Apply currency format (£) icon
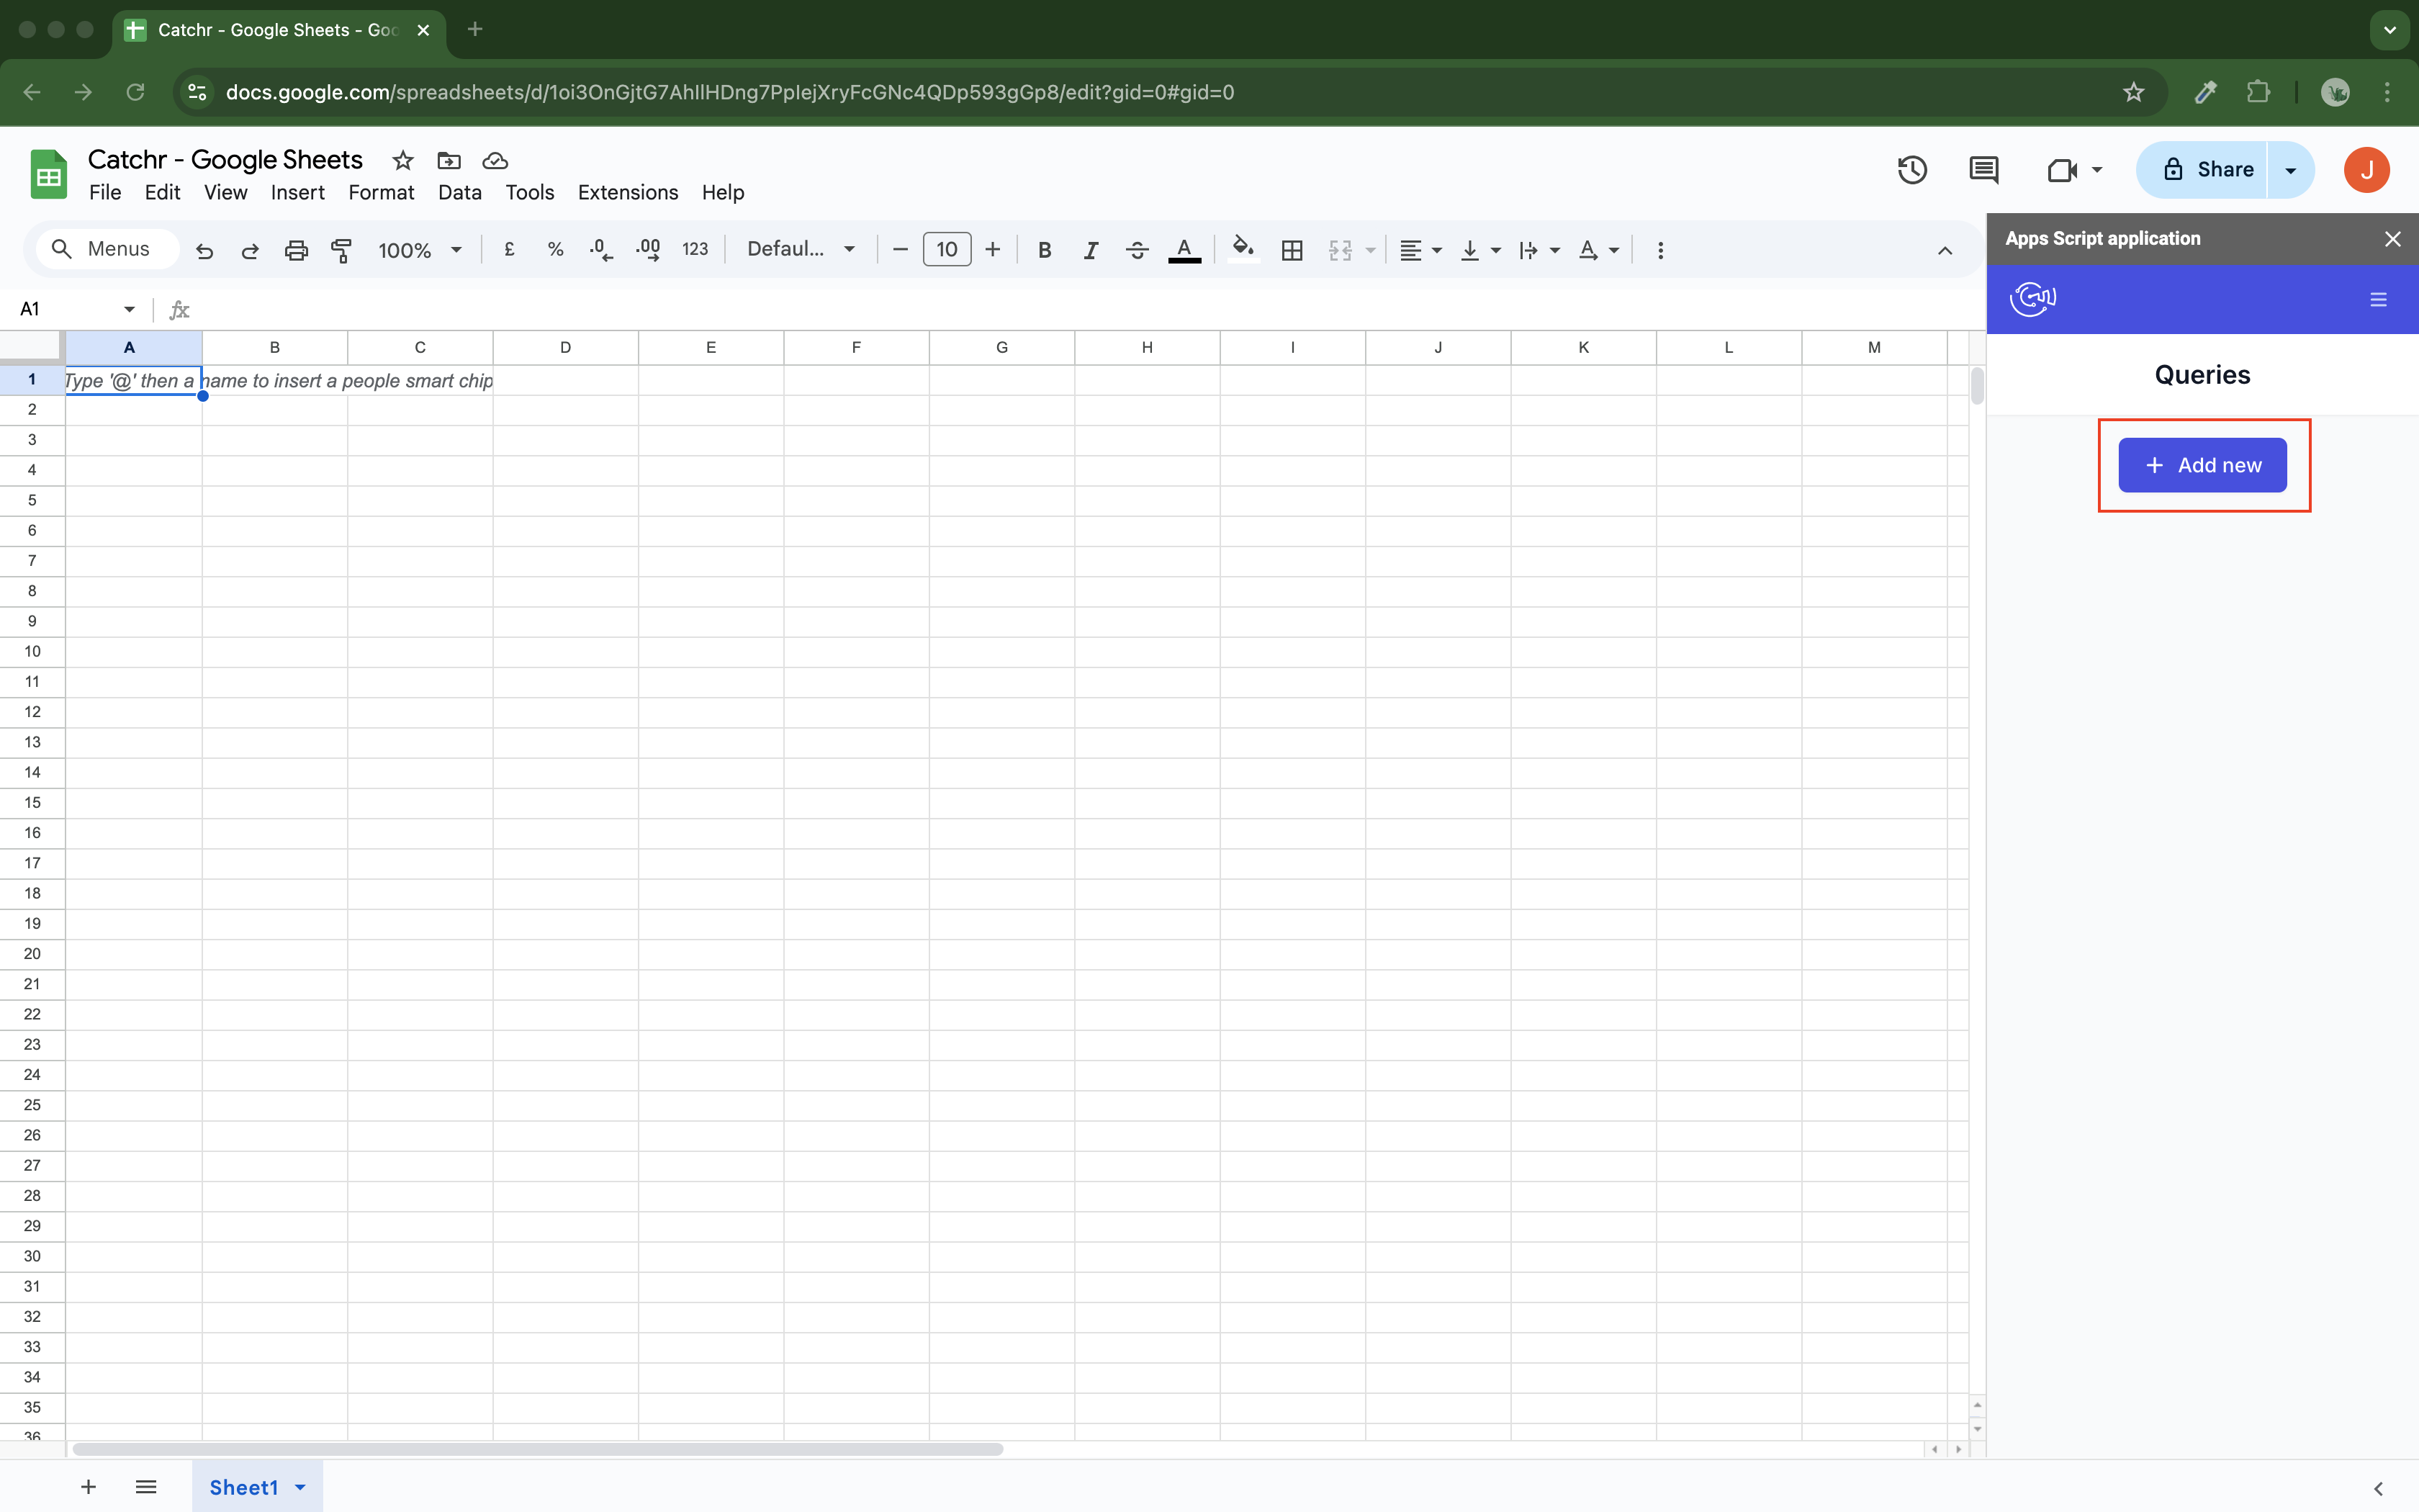Viewport: 2419px width, 1512px height. (510, 250)
